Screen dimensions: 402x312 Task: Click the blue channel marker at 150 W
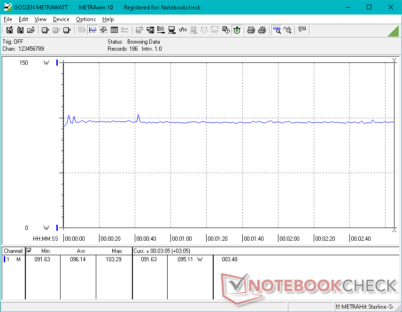(x=57, y=63)
